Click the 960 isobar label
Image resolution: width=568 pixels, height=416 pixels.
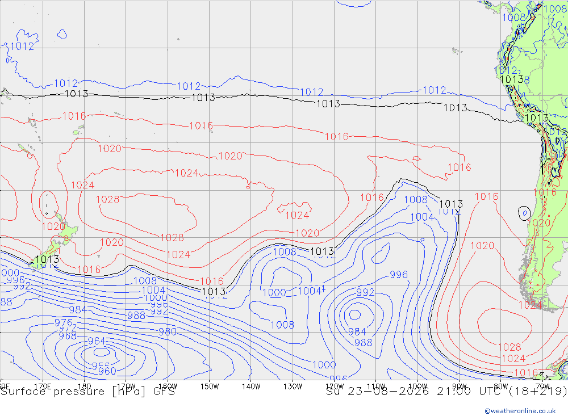point(107,371)
